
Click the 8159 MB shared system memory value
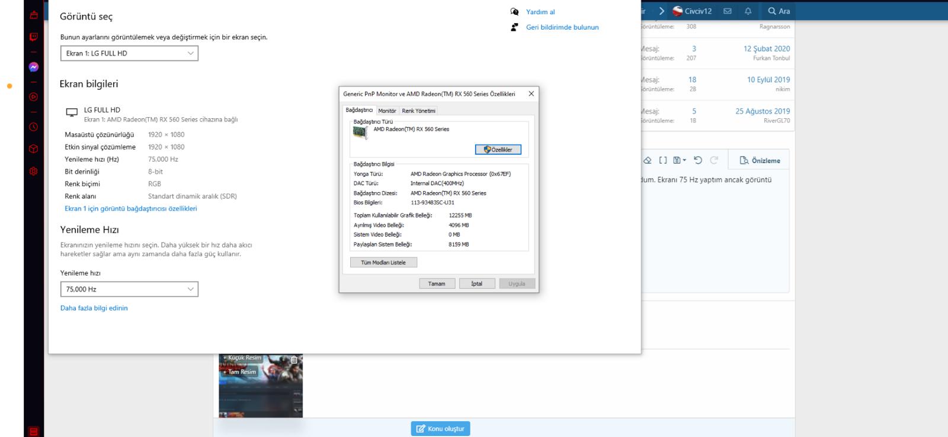click(459, 244)
